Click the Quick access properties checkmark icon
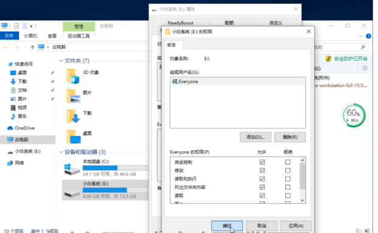The height and width of the screenshot is (233, 378). click(16, 26)
